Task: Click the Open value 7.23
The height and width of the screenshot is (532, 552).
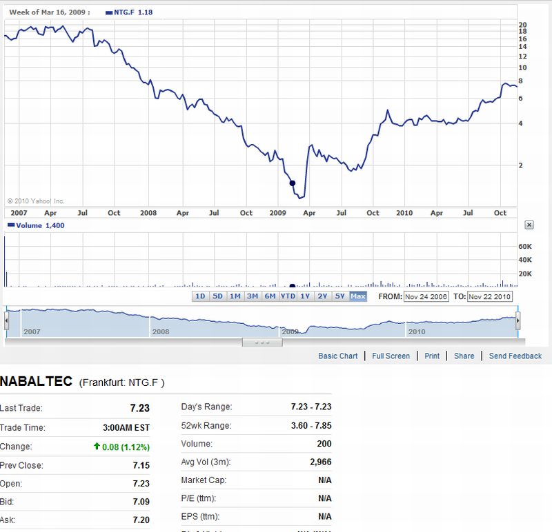Action: coord(141,484)
